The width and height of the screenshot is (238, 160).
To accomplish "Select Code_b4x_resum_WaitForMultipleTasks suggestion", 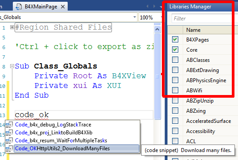I will [77, 141].
